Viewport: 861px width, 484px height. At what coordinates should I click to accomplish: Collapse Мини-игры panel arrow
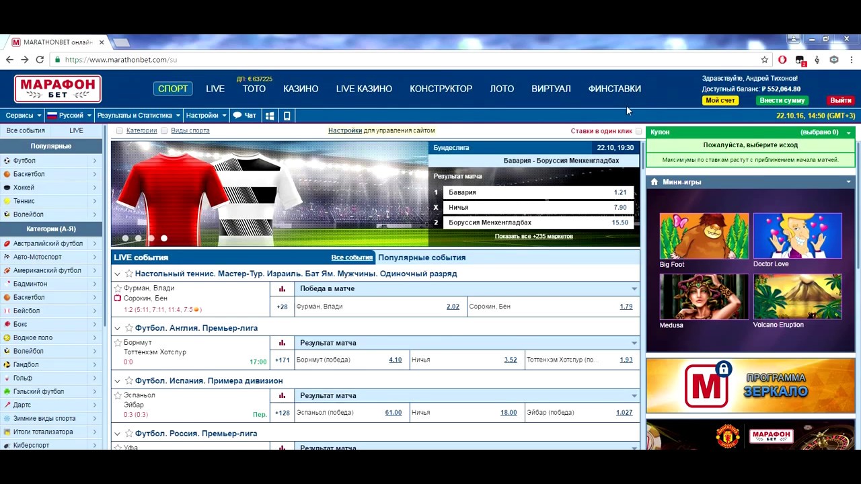(x=848, y=182)
